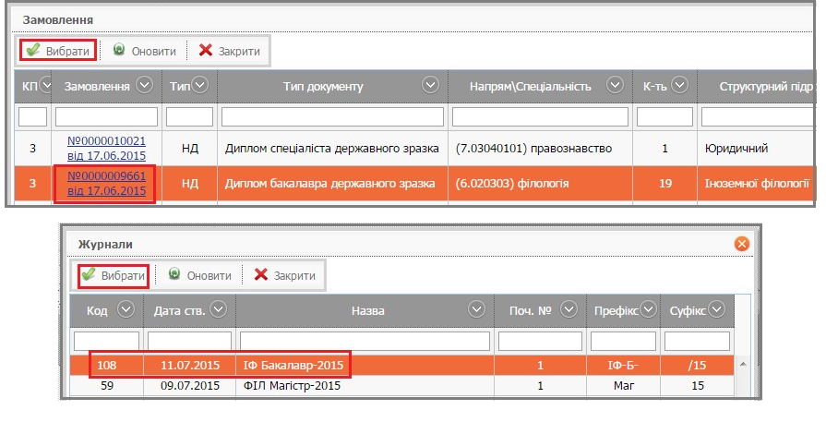Select quantity cell 19

point(665,184)
